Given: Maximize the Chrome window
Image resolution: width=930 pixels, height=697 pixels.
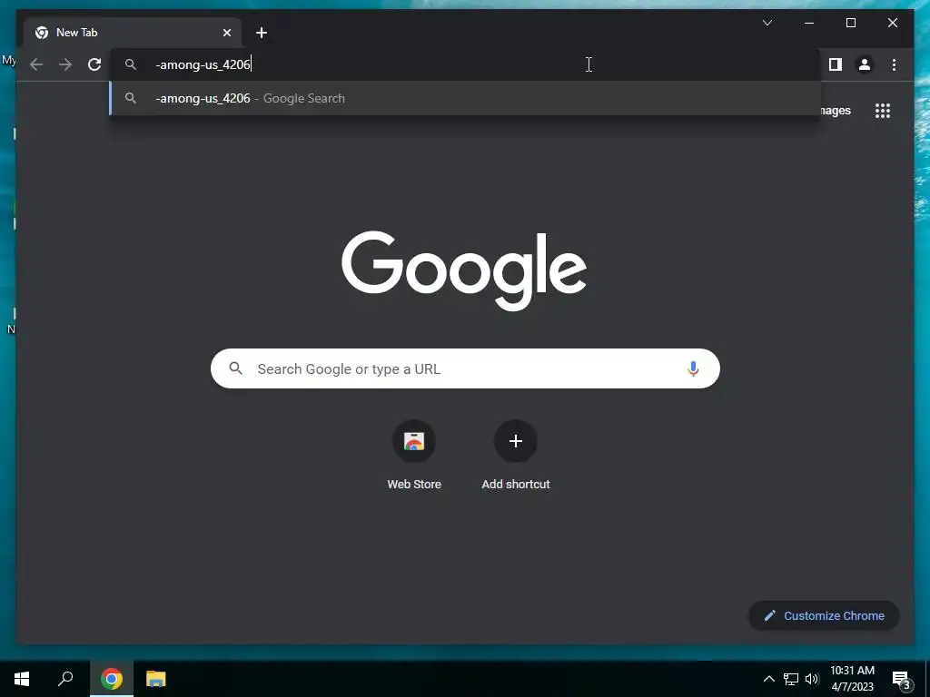Looking at the screenshot, I should [850, 23].
